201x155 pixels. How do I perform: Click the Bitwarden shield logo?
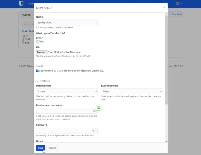[21, 4]
